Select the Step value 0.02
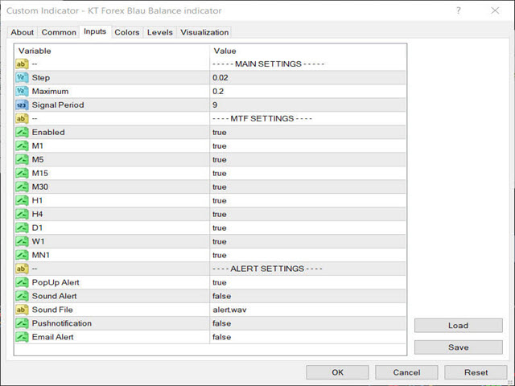 click(220, 78)
